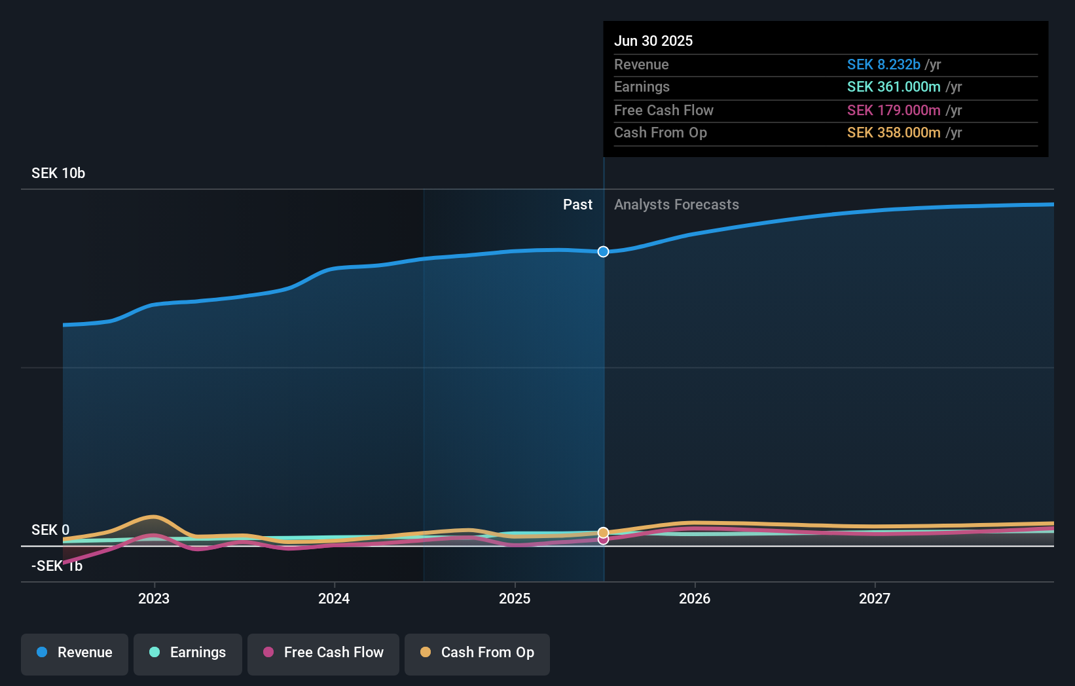The image size is (1075, 686).
Task: Click the 2026 label on the x-axis
Action: click(x=695, y=598)
